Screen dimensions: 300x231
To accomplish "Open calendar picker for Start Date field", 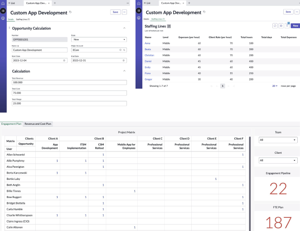I will pos(64,60).
